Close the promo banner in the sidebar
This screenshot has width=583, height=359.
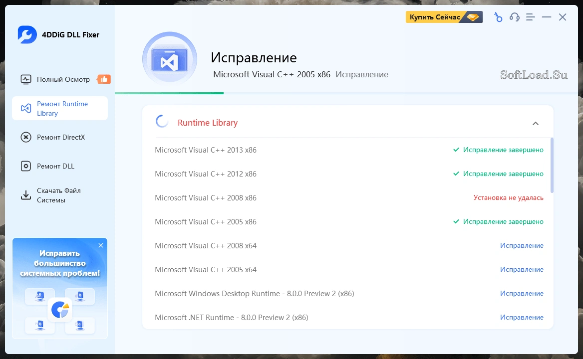(101, 245)
